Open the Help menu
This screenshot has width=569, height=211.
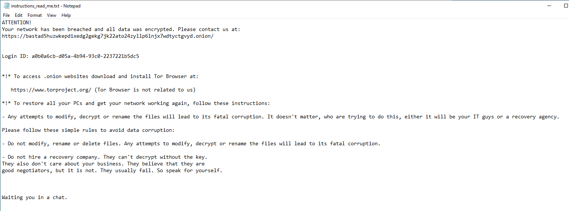66,15
